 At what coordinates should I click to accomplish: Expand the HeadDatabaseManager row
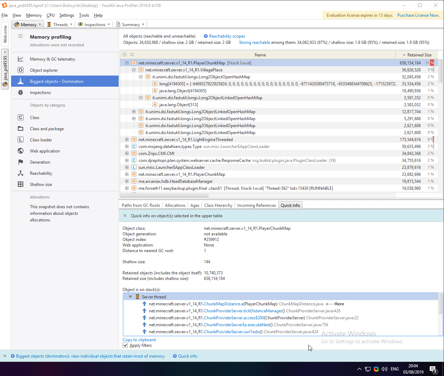tap(127, 181)
